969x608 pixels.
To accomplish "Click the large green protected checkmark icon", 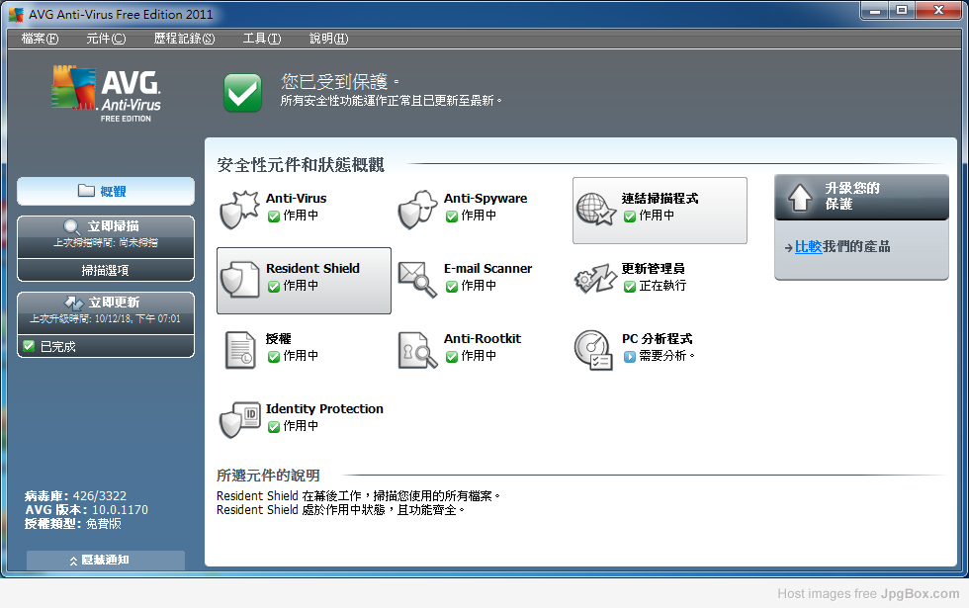I will tap(242, 93).
